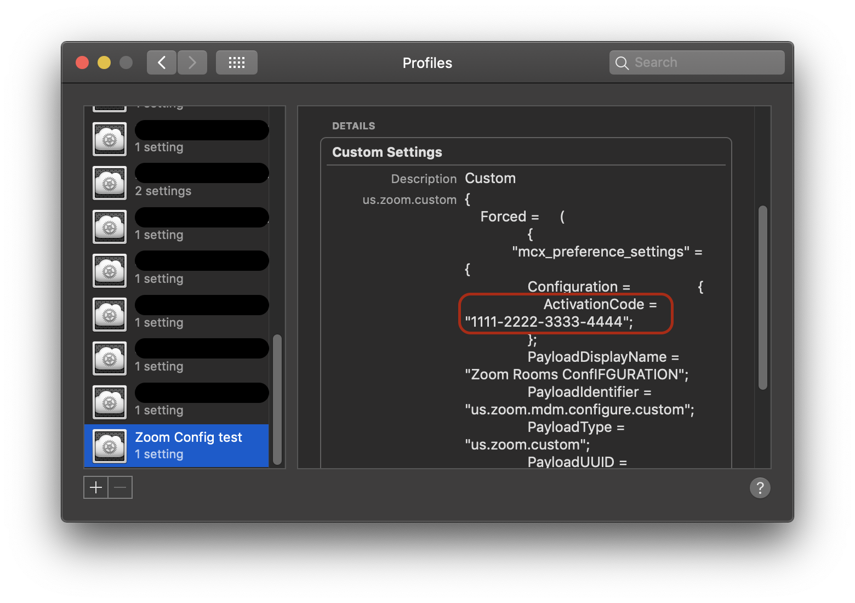The width and height of the screenshot is (855, 603).
Task: Click the PayloadDisplayName = line
Action: [603, 357]
